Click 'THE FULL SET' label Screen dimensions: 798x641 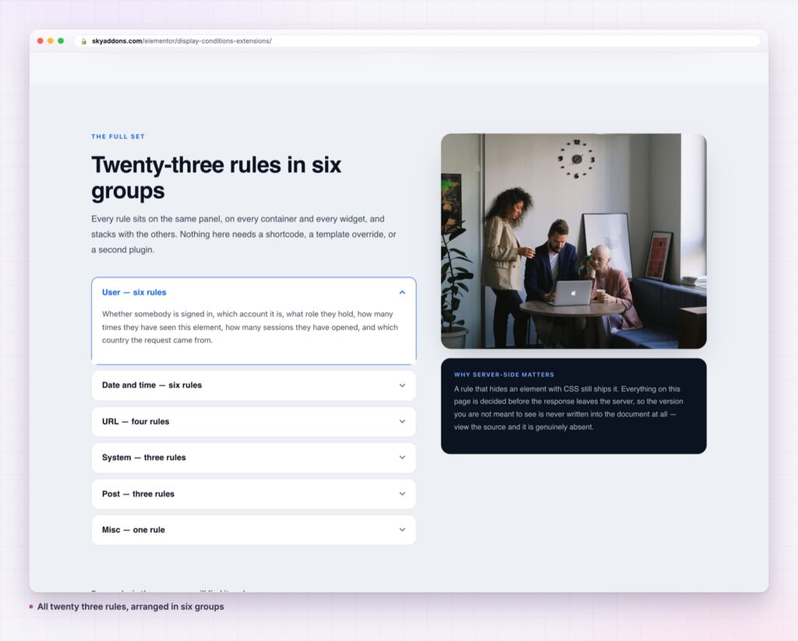[118, 136]
